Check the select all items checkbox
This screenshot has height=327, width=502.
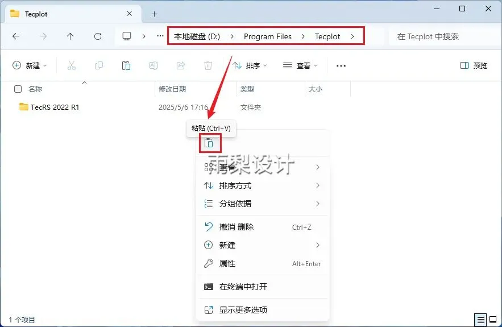click(x=18, y=89)
